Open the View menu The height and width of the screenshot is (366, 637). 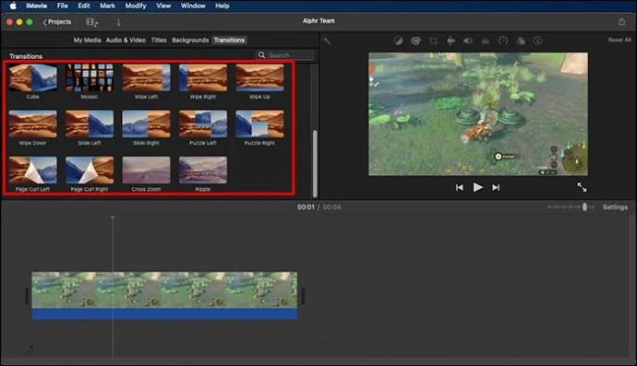[x=163, y=6]
